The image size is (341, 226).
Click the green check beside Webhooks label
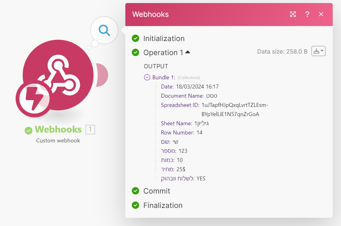coord(29,130)
